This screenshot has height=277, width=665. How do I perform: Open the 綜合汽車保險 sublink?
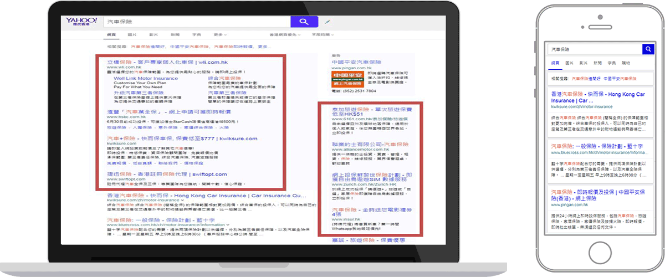tap(223, 79)
